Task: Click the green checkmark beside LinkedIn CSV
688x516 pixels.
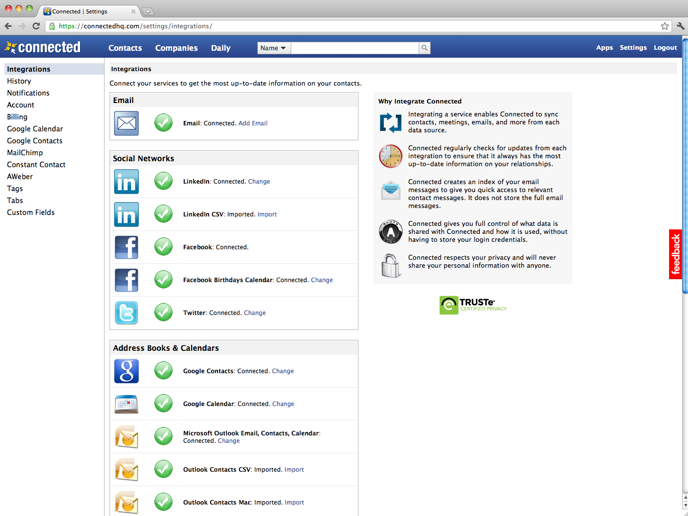Action: (163, 213)
